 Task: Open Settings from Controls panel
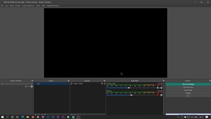click(188, 93)
